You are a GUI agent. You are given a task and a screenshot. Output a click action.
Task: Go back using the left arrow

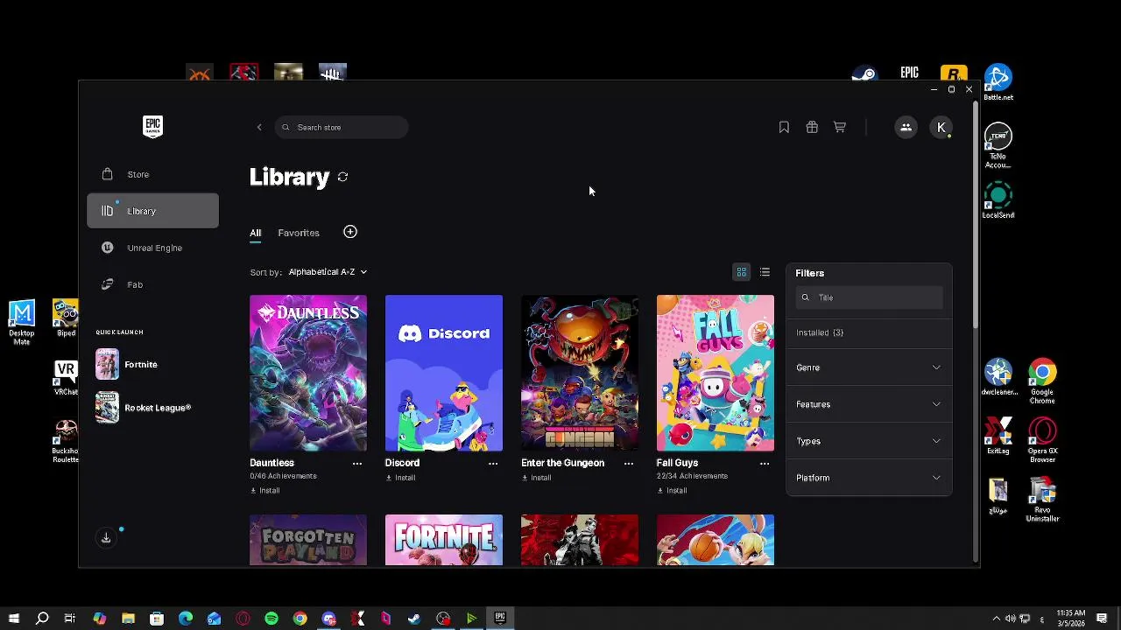[x=259, y=128]
